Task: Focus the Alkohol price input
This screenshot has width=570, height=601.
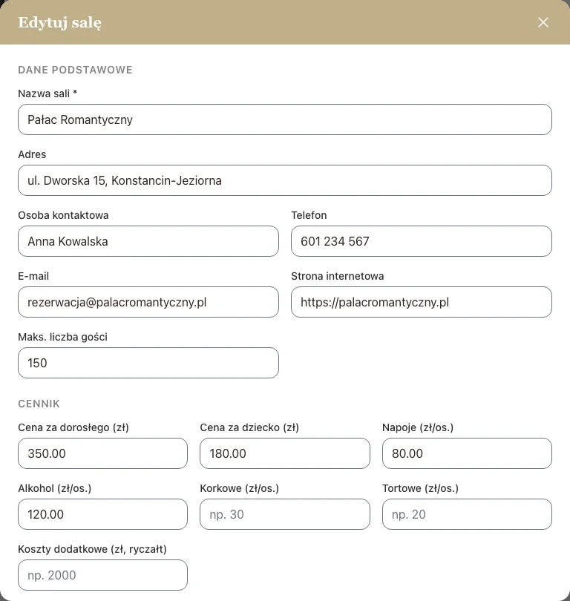Action: [102, 514]
